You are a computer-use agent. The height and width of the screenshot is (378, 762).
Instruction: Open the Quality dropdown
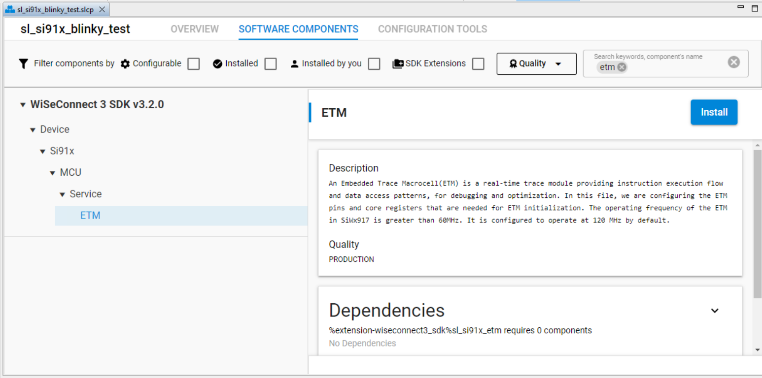click(537, 63)
